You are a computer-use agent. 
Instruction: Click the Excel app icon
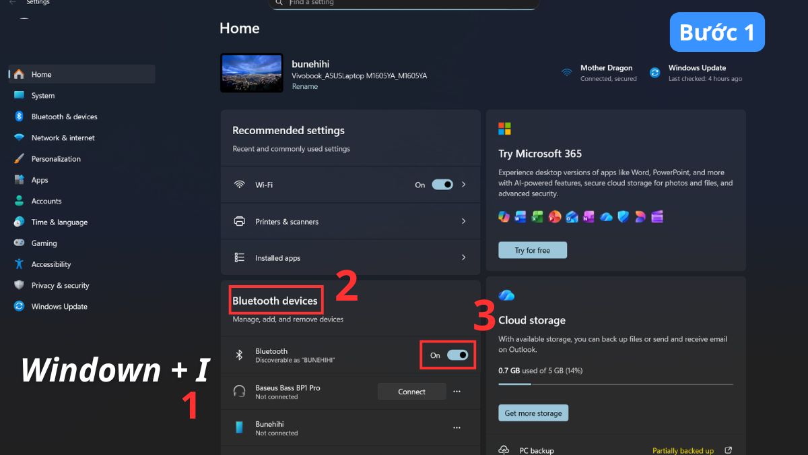[537, 216]
